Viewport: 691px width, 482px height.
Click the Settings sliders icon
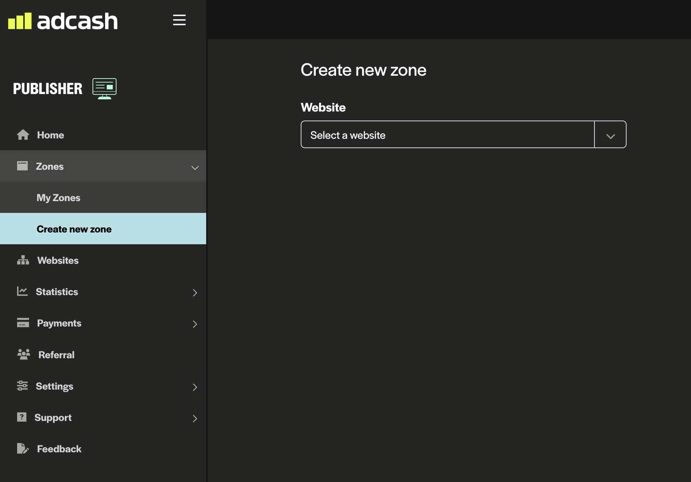coord(22,386)
